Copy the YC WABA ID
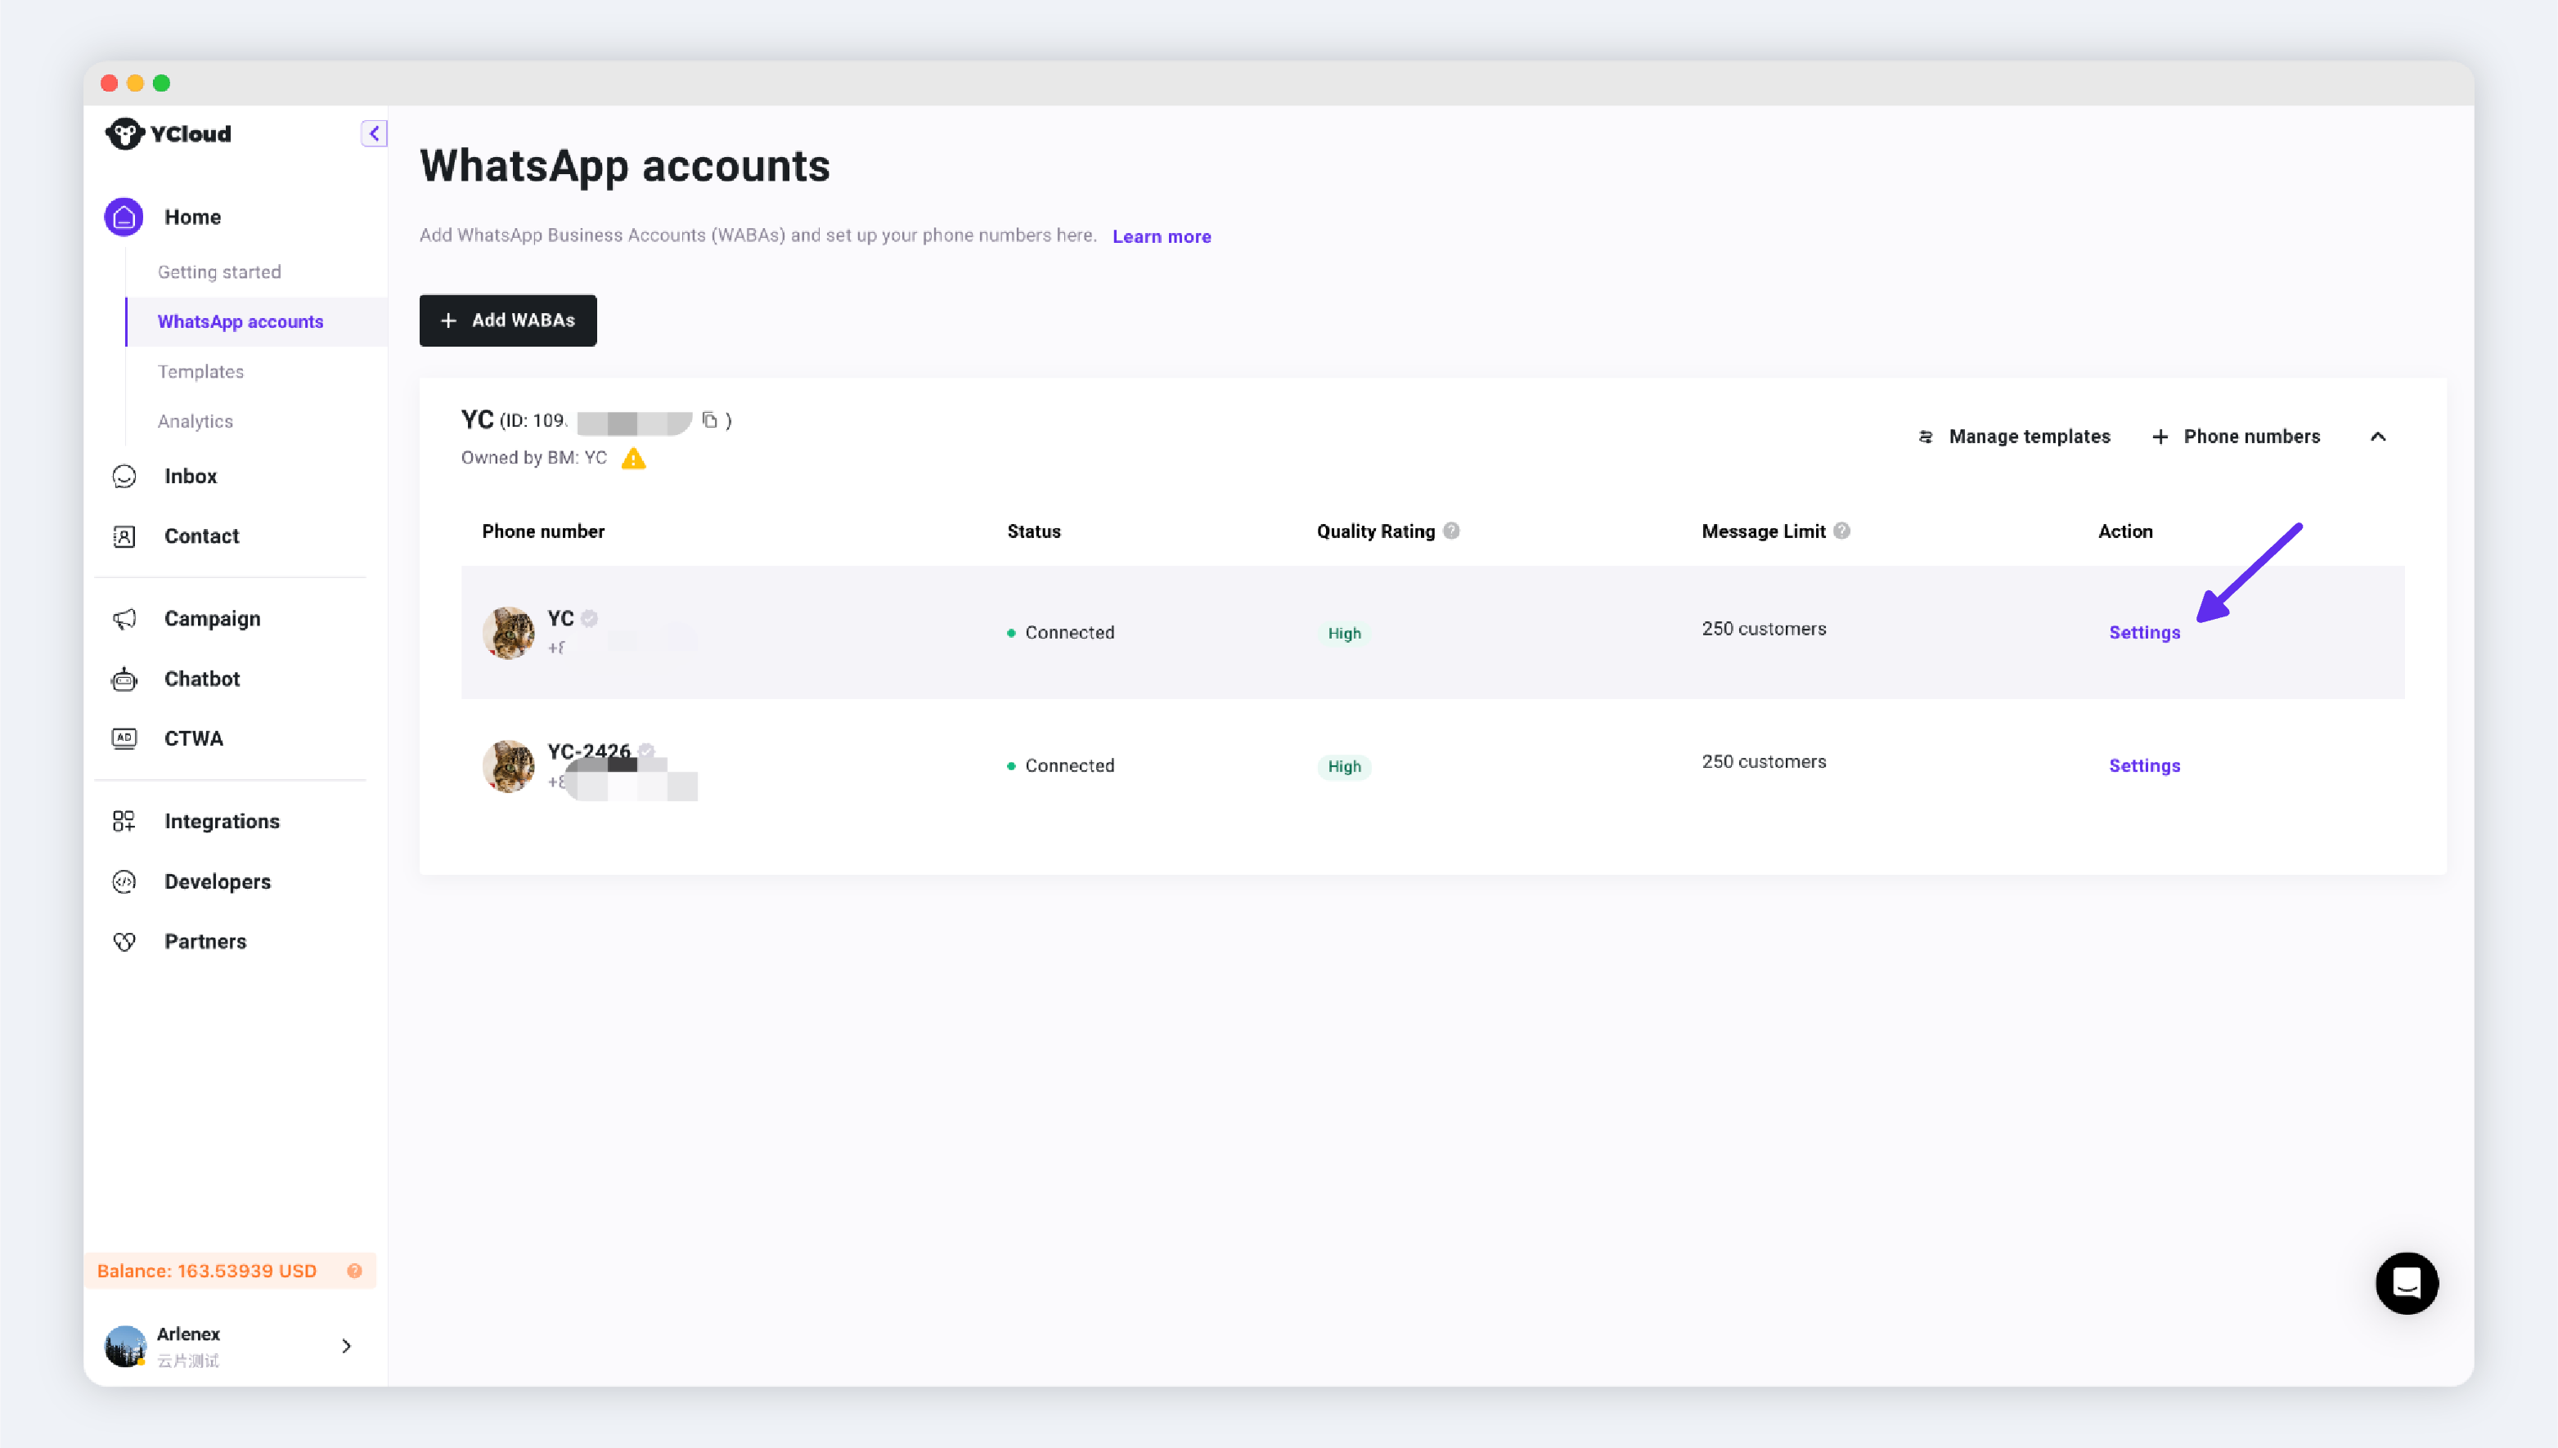Image resolution: width=2558 pixels, height=1448 pixels. coord(709,419)
